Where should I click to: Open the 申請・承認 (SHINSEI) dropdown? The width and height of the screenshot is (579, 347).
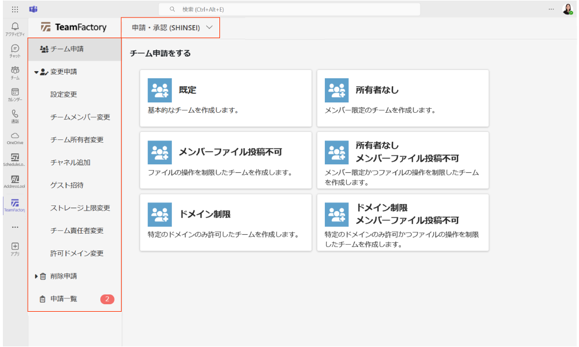(172, 27)
